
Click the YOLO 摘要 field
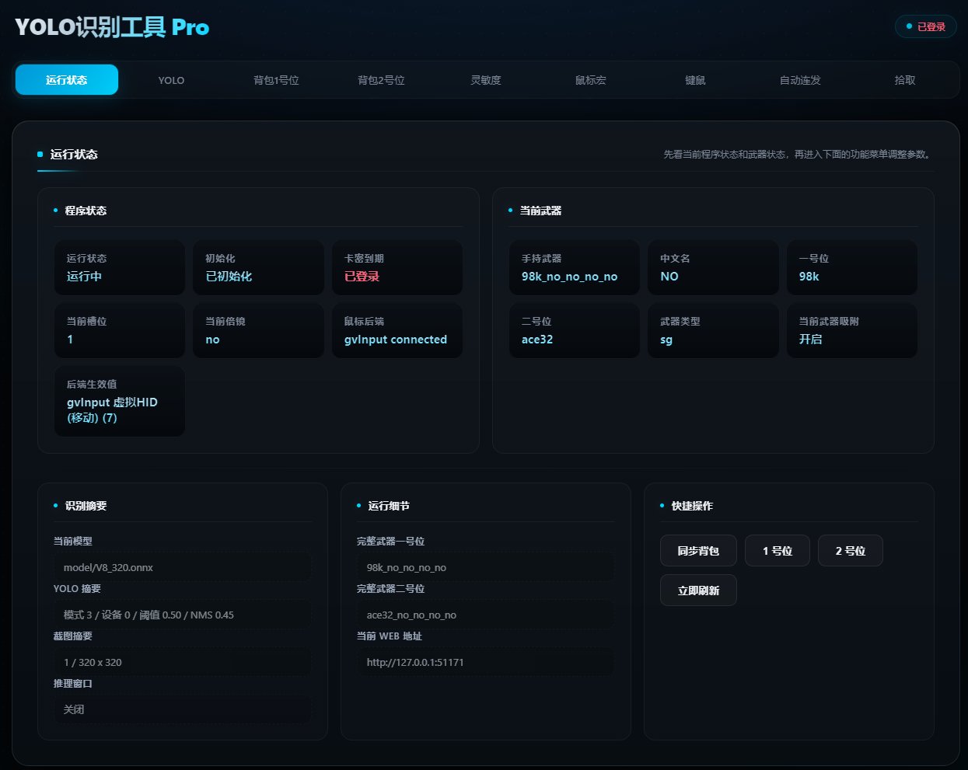tap(182, 615)
